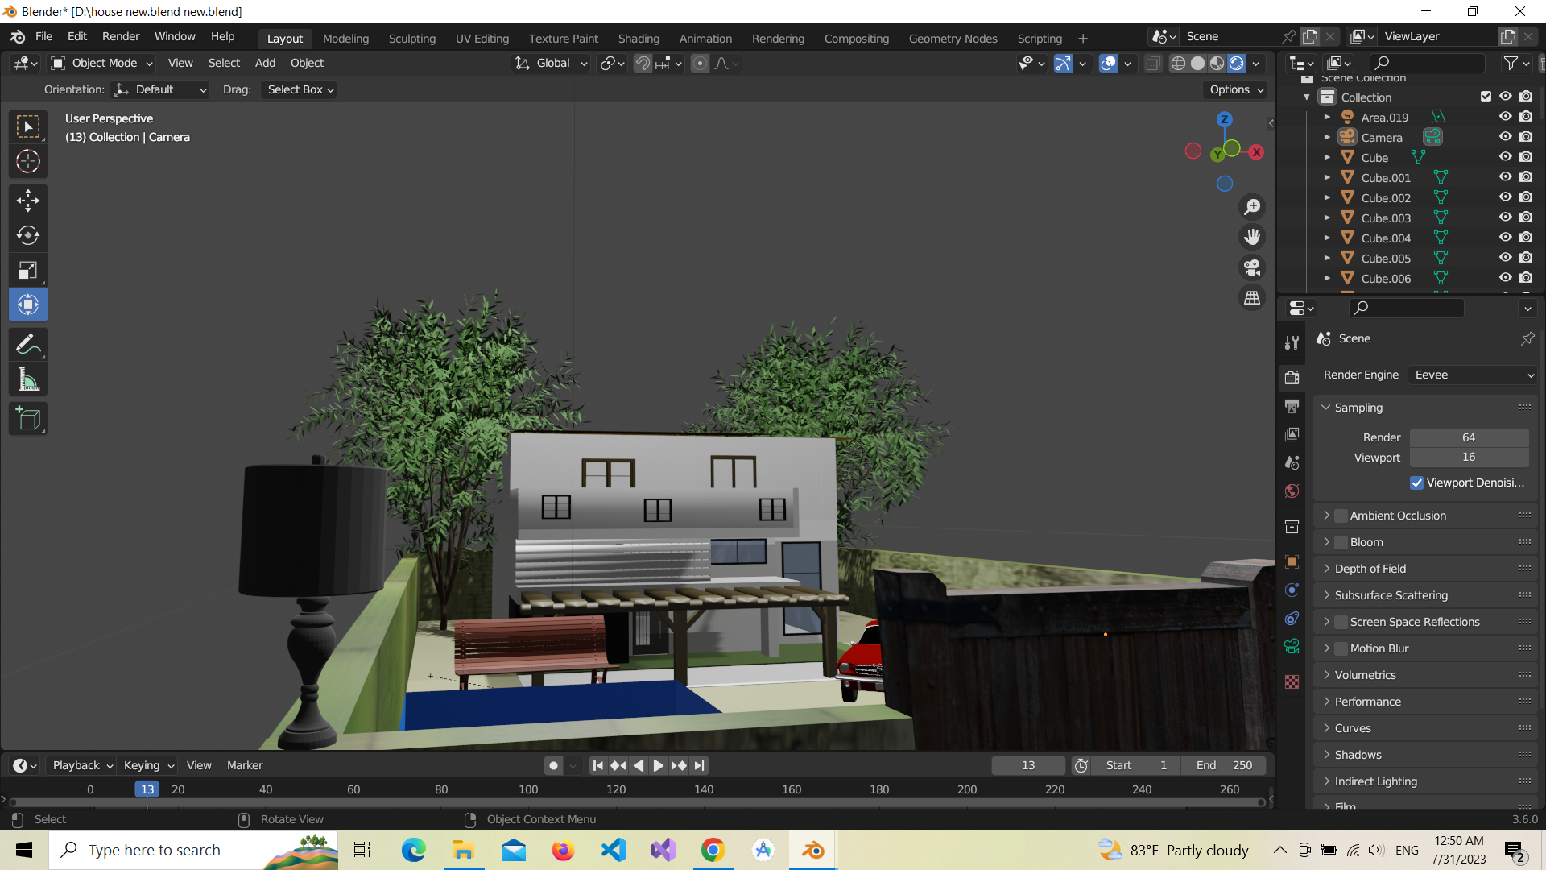Open Render Engine Eevee dropdown
The image size is (1546, 870).
(x=1473, y=375)
